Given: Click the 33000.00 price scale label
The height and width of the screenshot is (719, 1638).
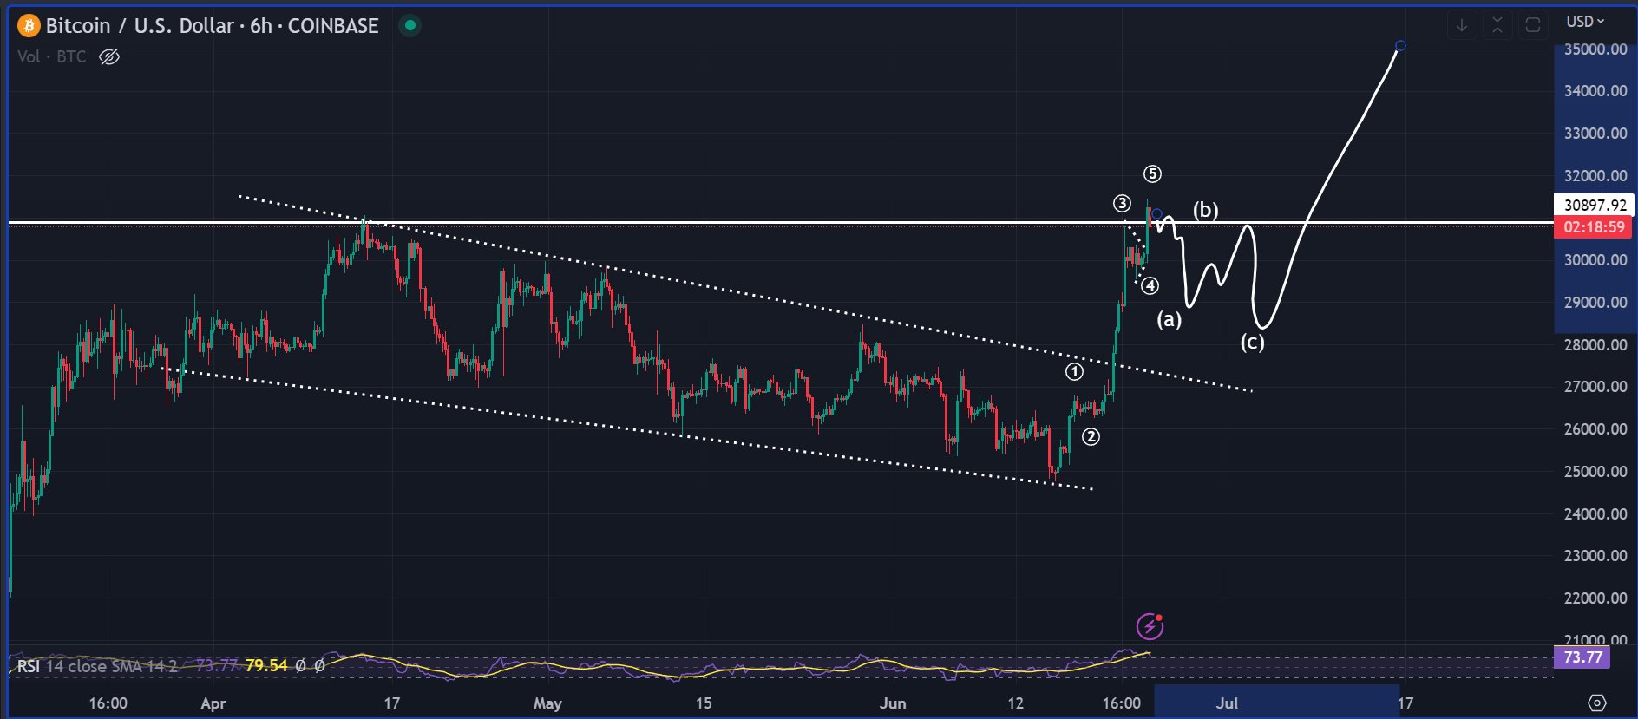Looking at the screenshot, I should [x=1595, y=134].
